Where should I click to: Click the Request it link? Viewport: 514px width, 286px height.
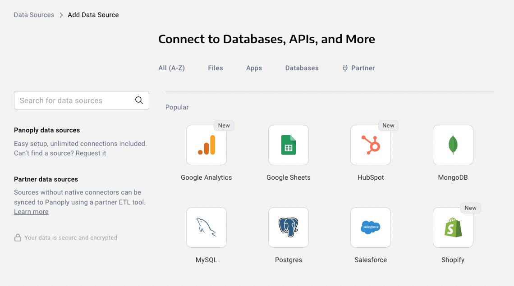(x=91, y=153)
